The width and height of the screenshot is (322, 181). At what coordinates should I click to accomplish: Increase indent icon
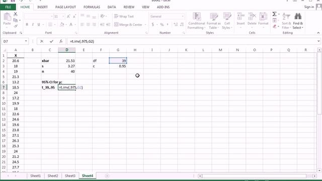[x=108, y=25]
